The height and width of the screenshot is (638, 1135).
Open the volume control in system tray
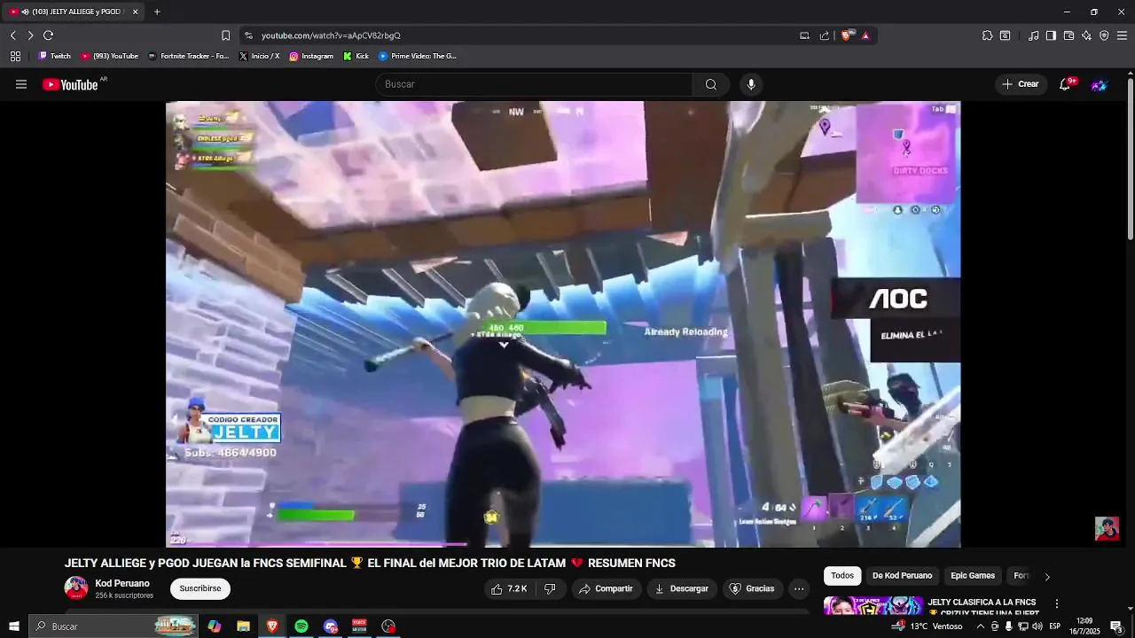(1037, 626)
